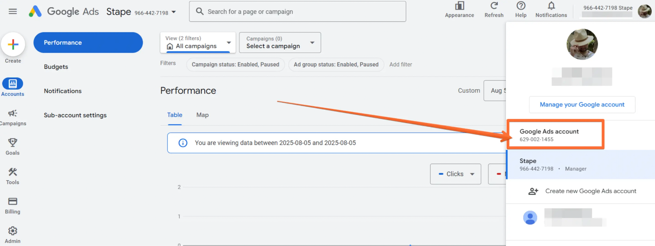This screenshot has width=655, height=246.
Task: Click Manage your Google account button
Action: (582, 105)
